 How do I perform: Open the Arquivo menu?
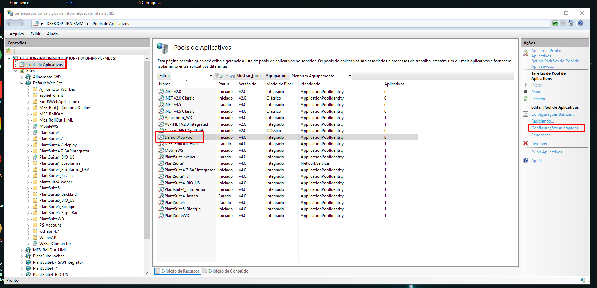point(17,34)
